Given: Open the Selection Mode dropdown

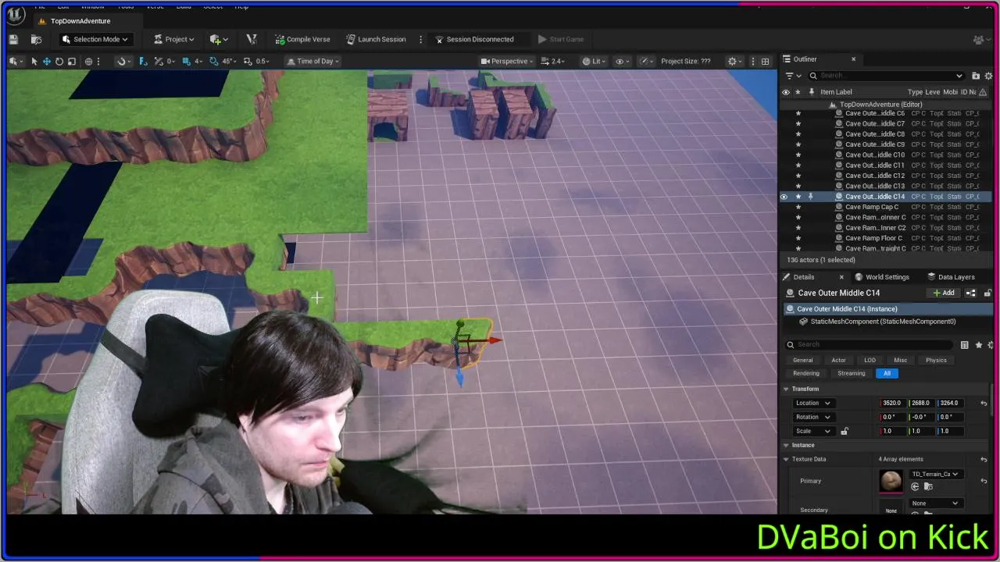Looking at the screenshot, I should 95,39.
